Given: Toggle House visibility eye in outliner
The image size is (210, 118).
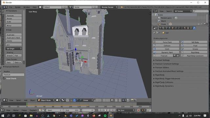Looking at the screenshot, I should [199, 24].
